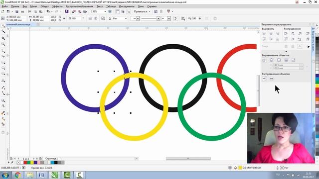Set distribute to extent of page
The height and width of the screenshot is (179, 319).
pyautogui.click(x=271, y=79)
